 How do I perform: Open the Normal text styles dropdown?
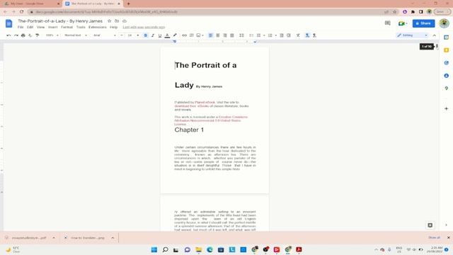76,35
